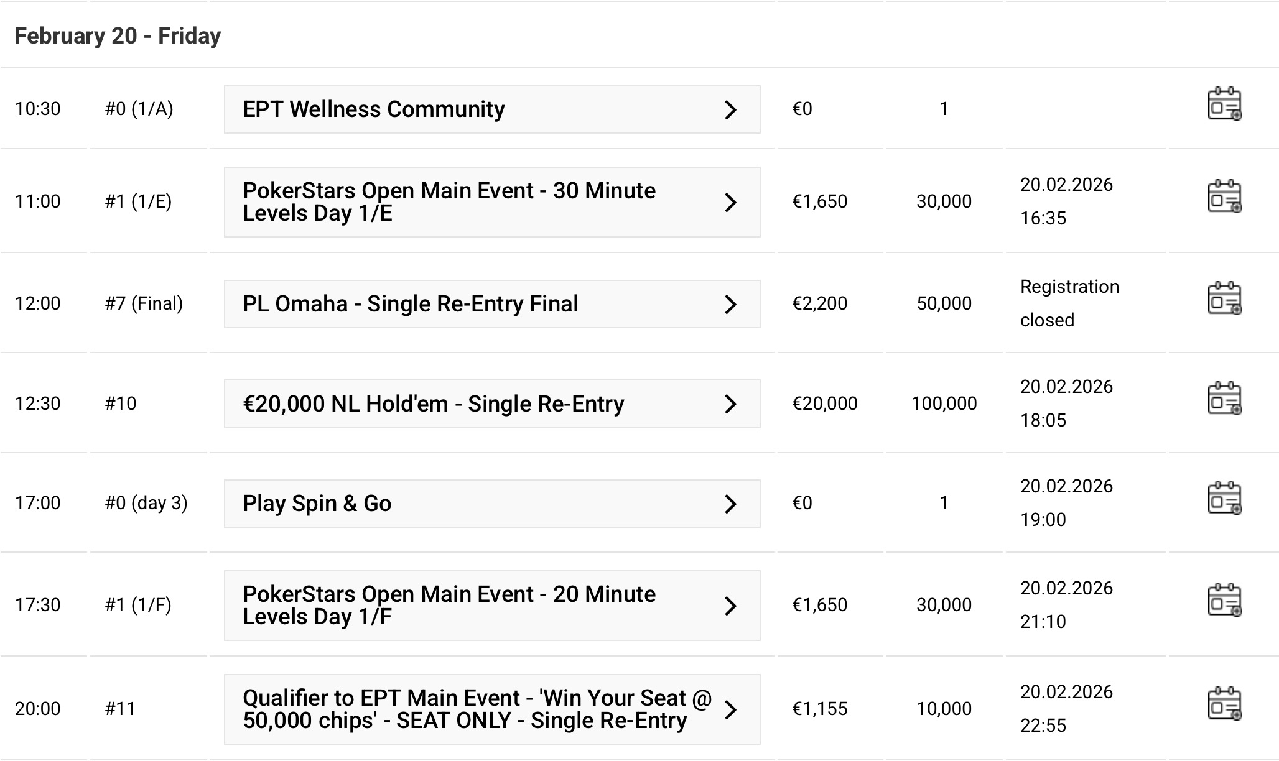This screenshot has width=1279, height=761.
Task: Expand Main Event Day 1/E chevron
Action: click(731, 203)
